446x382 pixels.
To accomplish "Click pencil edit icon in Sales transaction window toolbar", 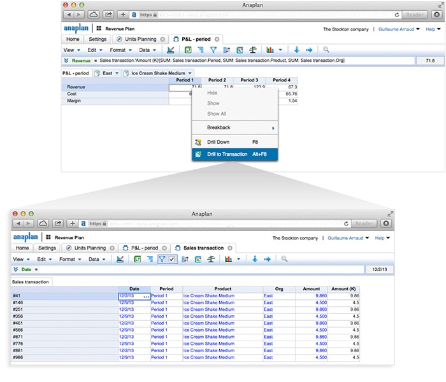I will pos(120,259).
